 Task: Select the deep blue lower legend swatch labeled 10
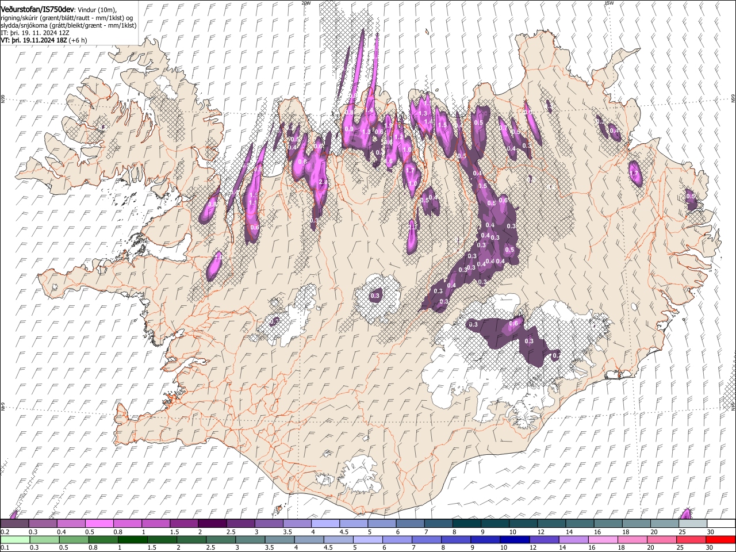click(516, 540)
